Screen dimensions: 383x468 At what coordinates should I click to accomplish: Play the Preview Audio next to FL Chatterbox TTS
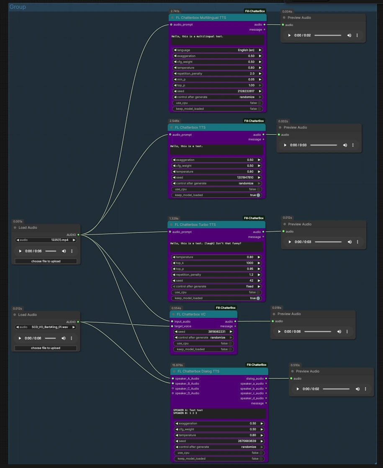click(285, 145)
